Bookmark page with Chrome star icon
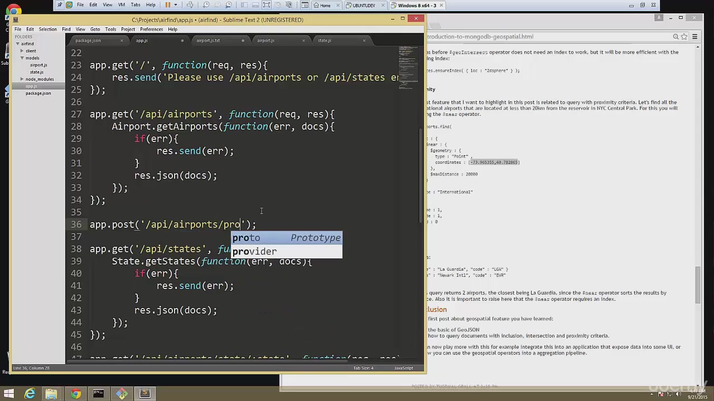Viewport: 714px width, 401px height. point(684,37)
